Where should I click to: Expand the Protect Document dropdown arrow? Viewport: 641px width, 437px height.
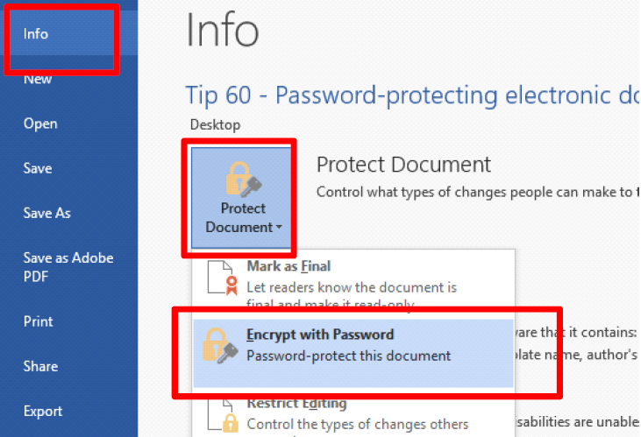(x=279, y=227)
